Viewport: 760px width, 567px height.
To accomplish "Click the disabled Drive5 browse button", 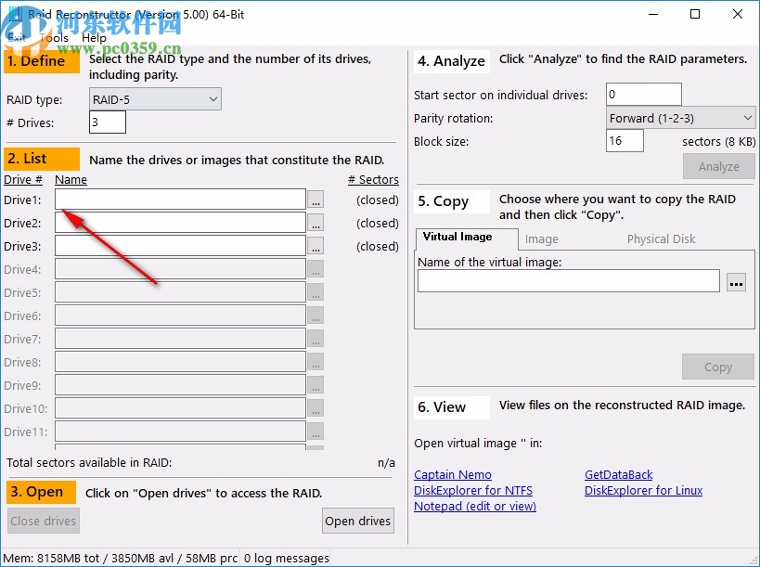I will (x=316, y=292).
